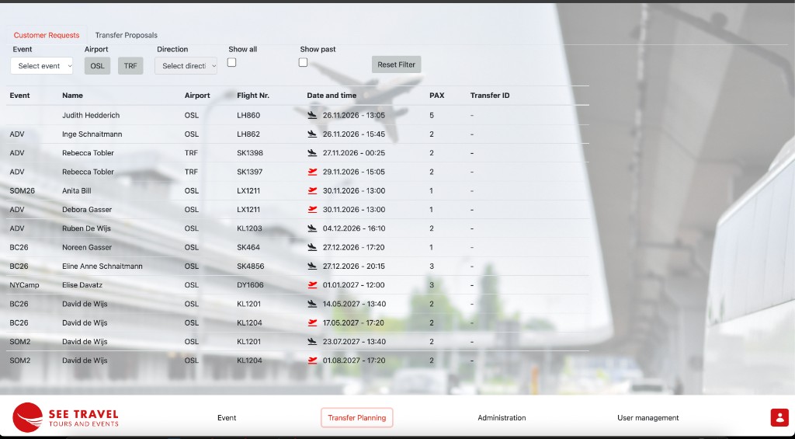Open the Select event dropdown
Screen dimensions: 795x439
coord(42,66)
